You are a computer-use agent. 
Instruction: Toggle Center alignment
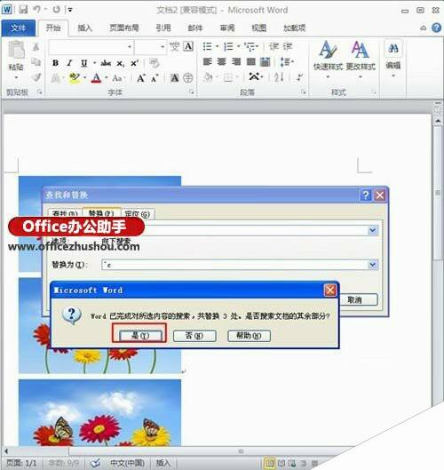click(x=221, y=62)
